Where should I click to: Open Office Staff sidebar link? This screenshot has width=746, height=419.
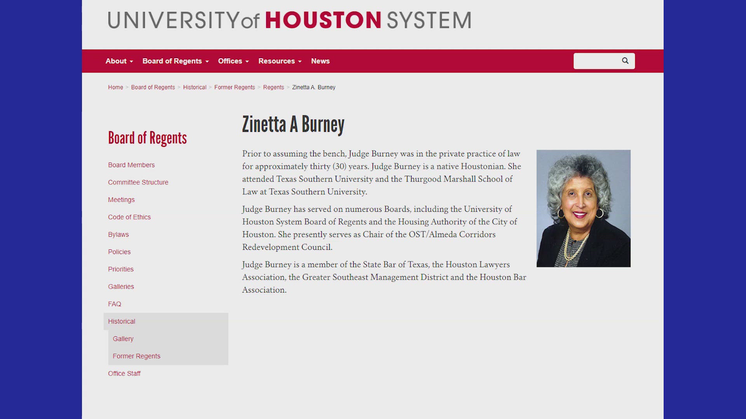click(124, 374)
